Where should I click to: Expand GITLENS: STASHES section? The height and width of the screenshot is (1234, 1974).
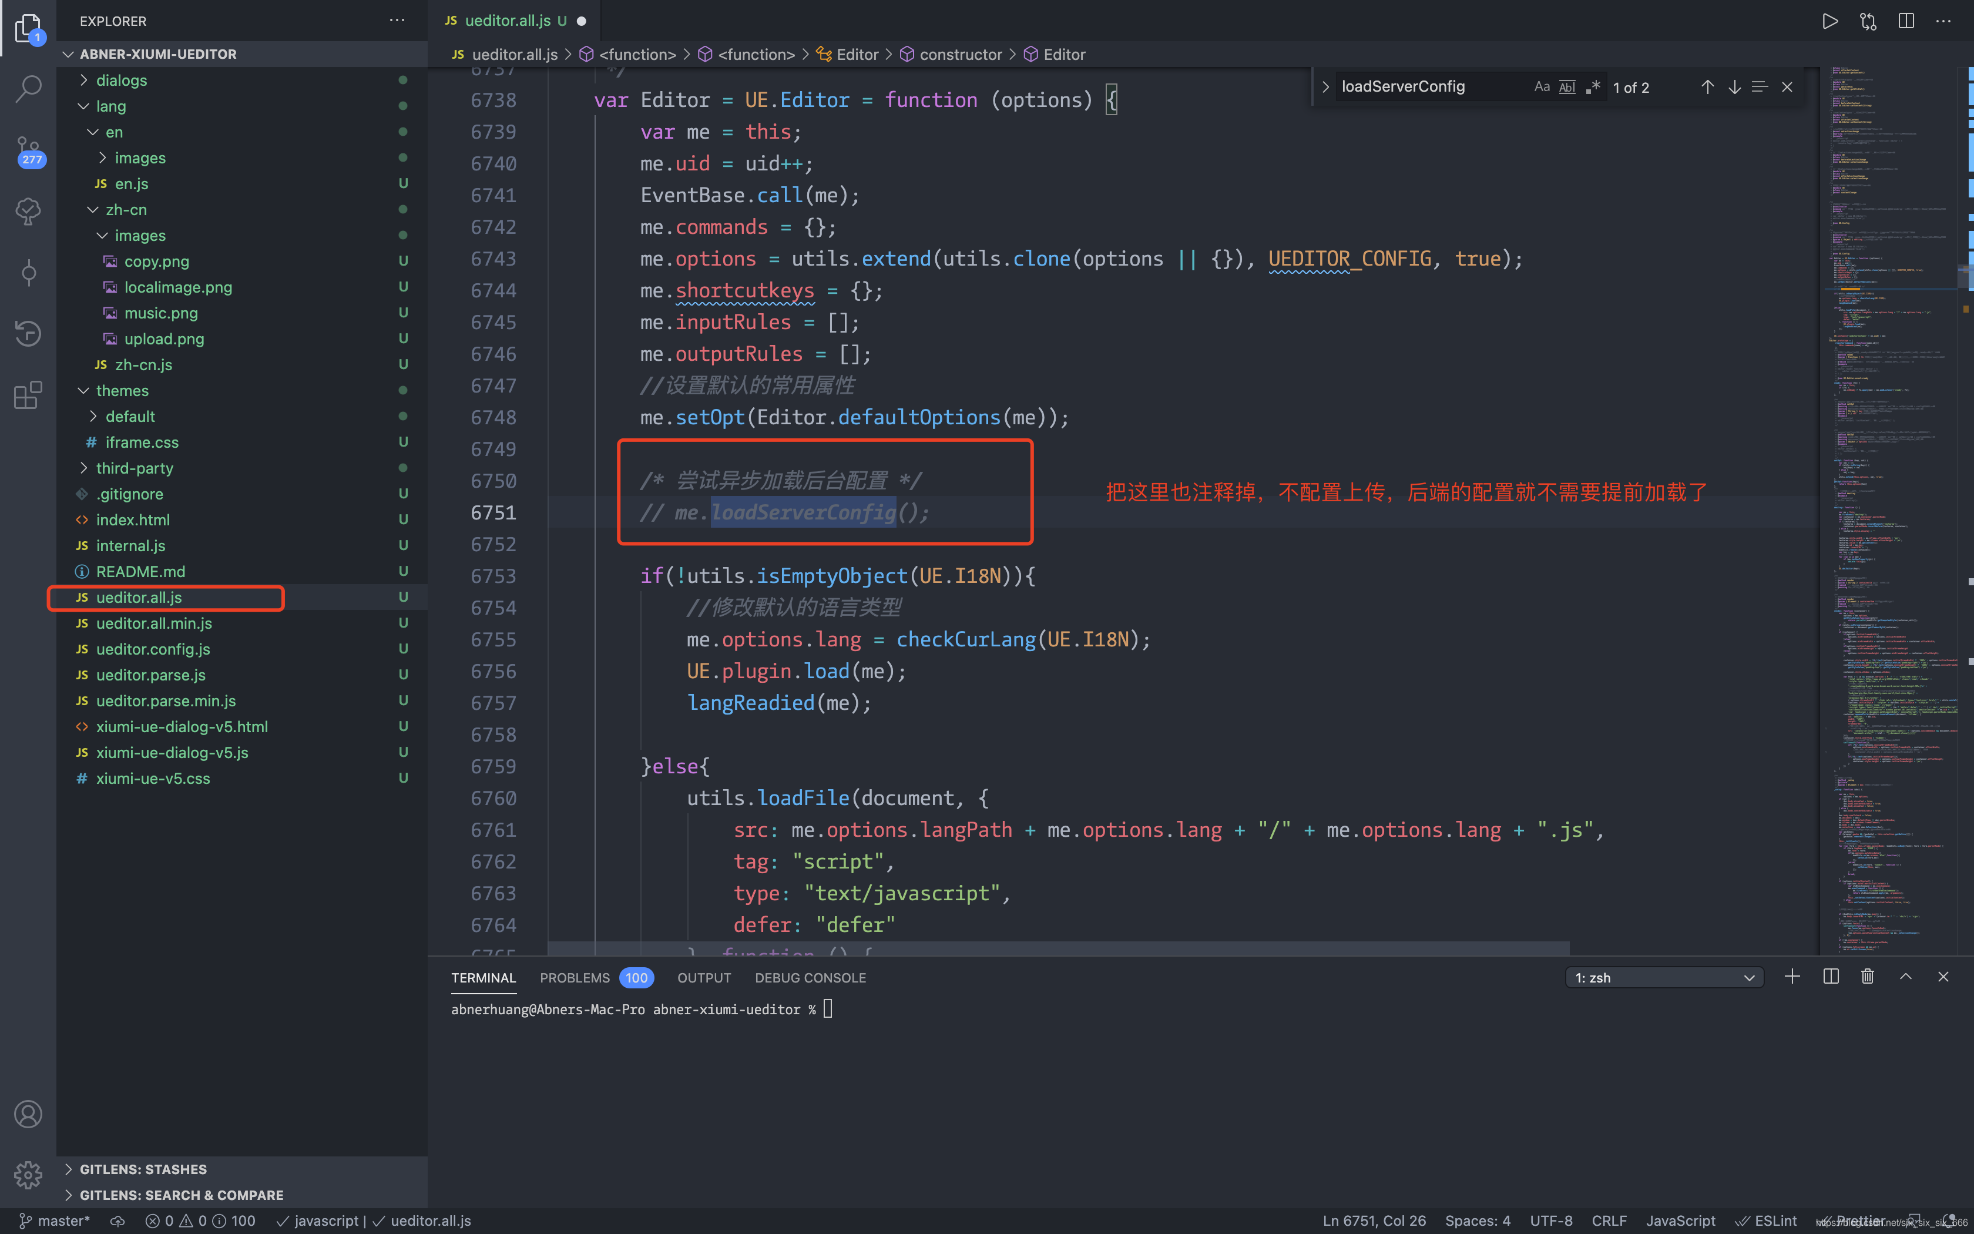coord(143,1169)
